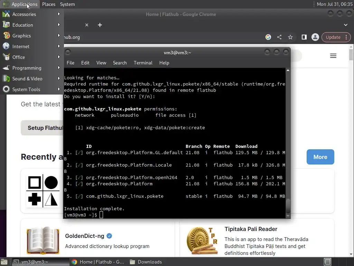Open the terminal File menu
The image size is (354, 266).
pos(71,63)
